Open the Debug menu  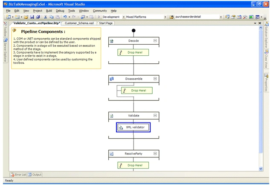pos(60,11)
